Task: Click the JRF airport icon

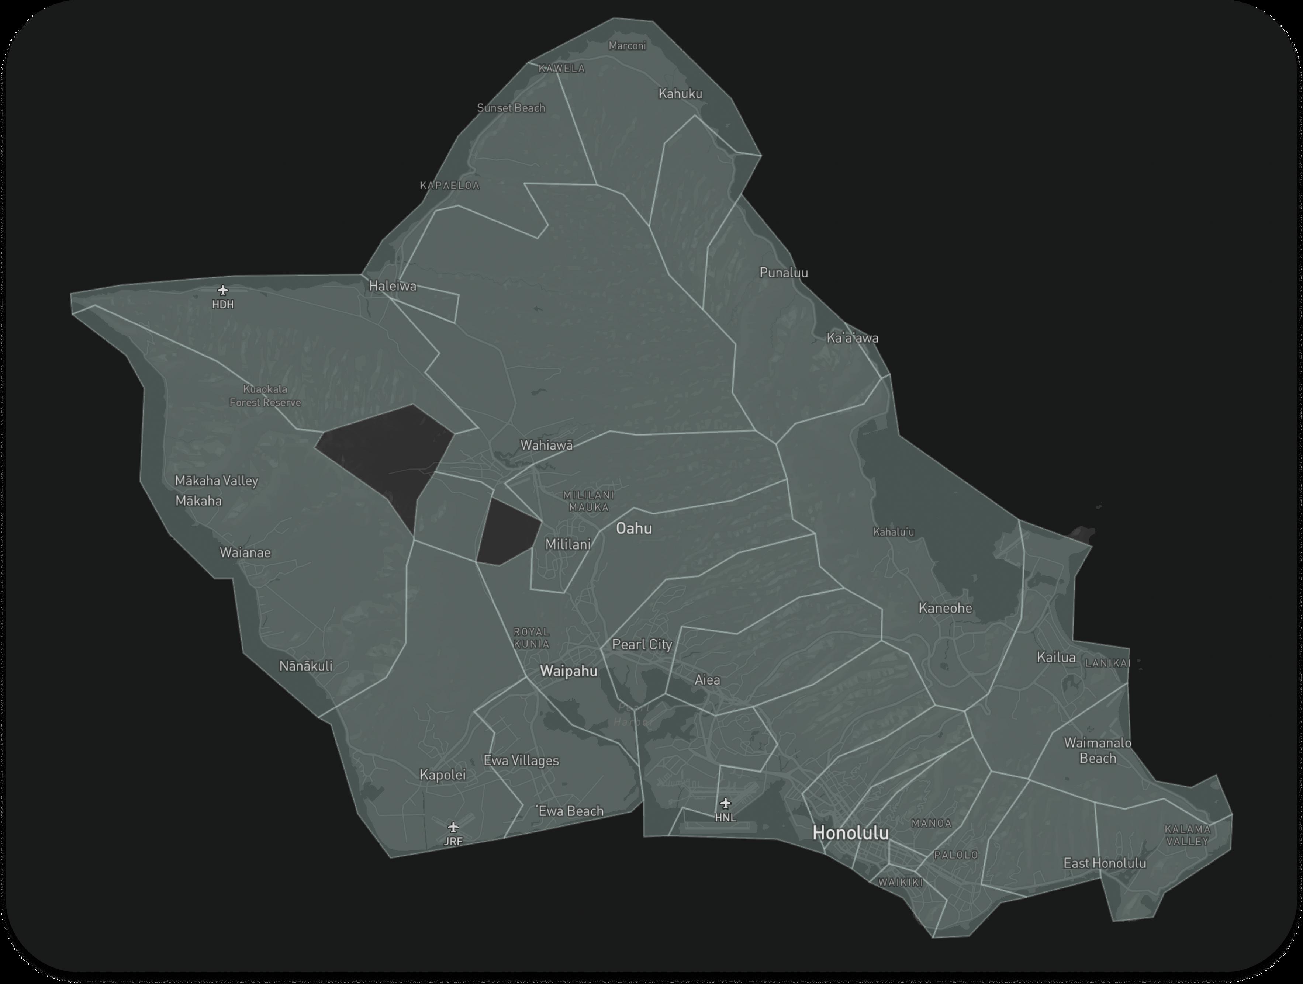Action: (453, 827)
